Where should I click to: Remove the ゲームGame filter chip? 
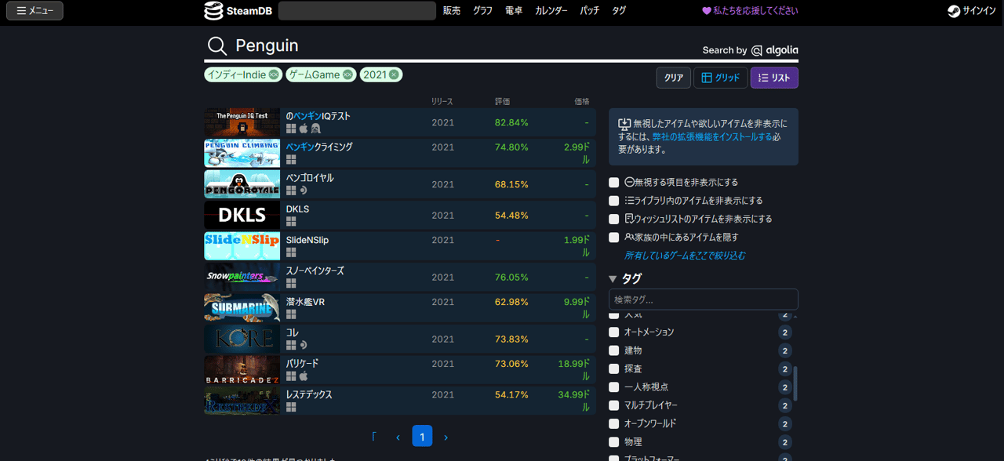point(347,74)
